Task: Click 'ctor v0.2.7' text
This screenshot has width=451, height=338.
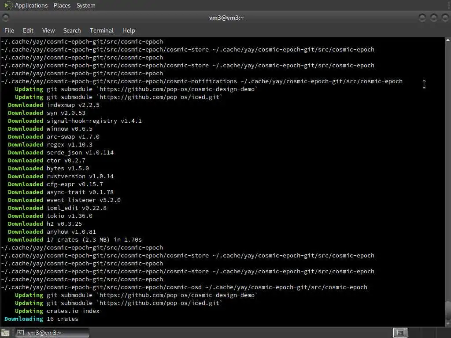Action: click(x=66, y=160)
